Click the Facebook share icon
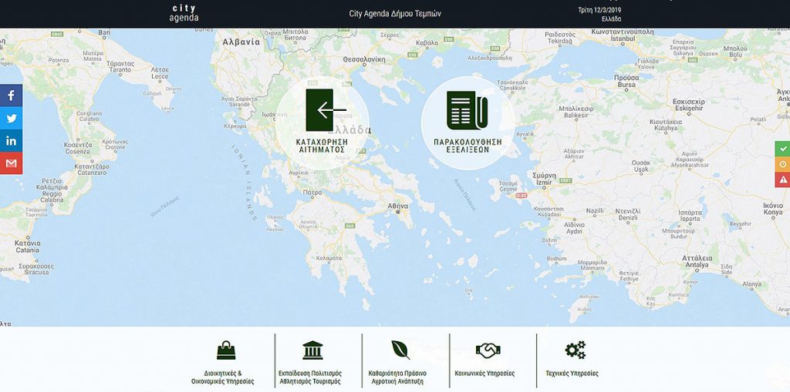Image resolution: width=790 pixels, height=392 pixels. 11,95
